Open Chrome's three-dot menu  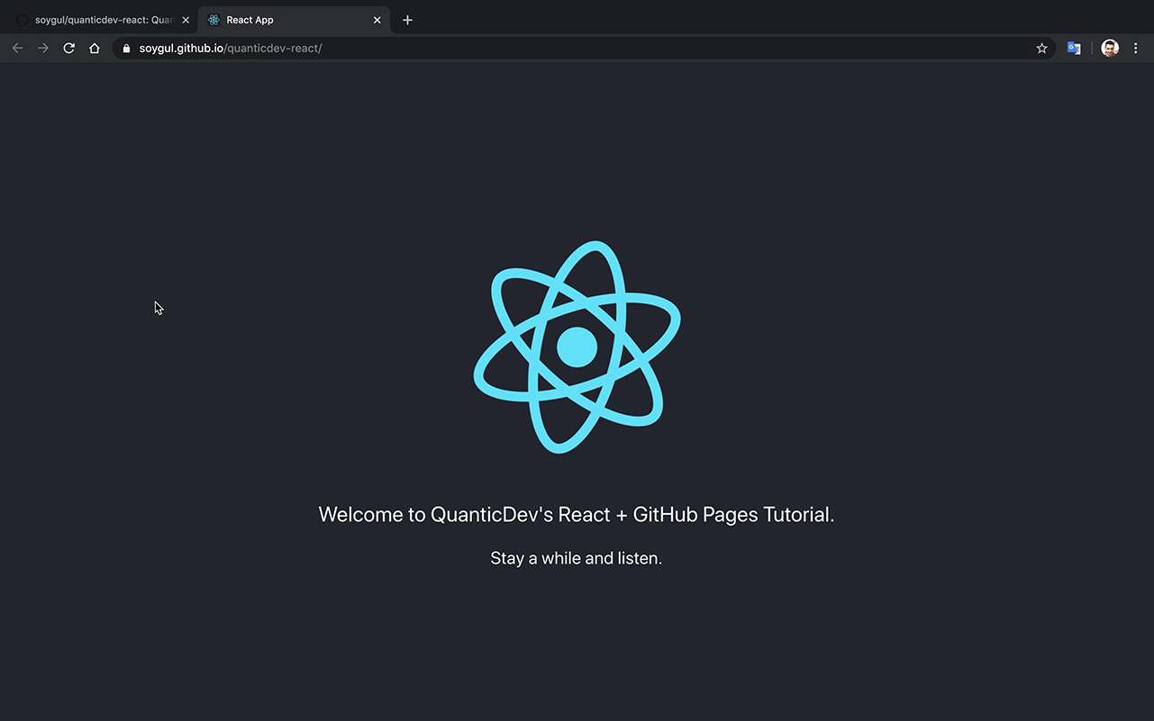[1135, 48]
